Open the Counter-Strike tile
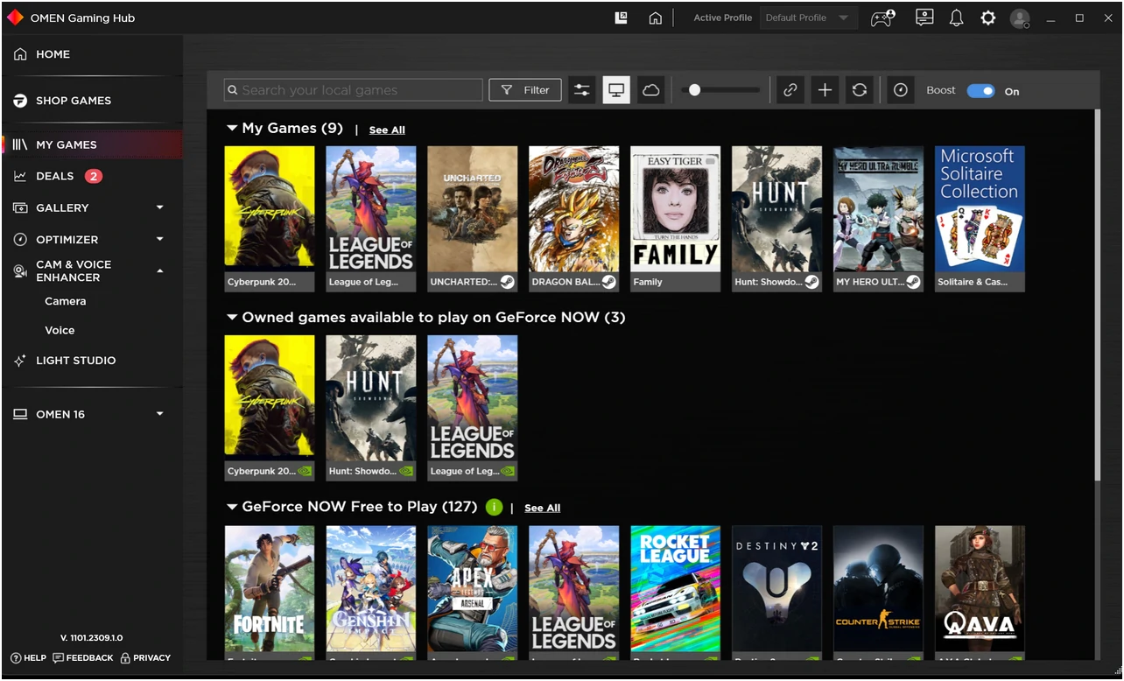 (879, 593)
